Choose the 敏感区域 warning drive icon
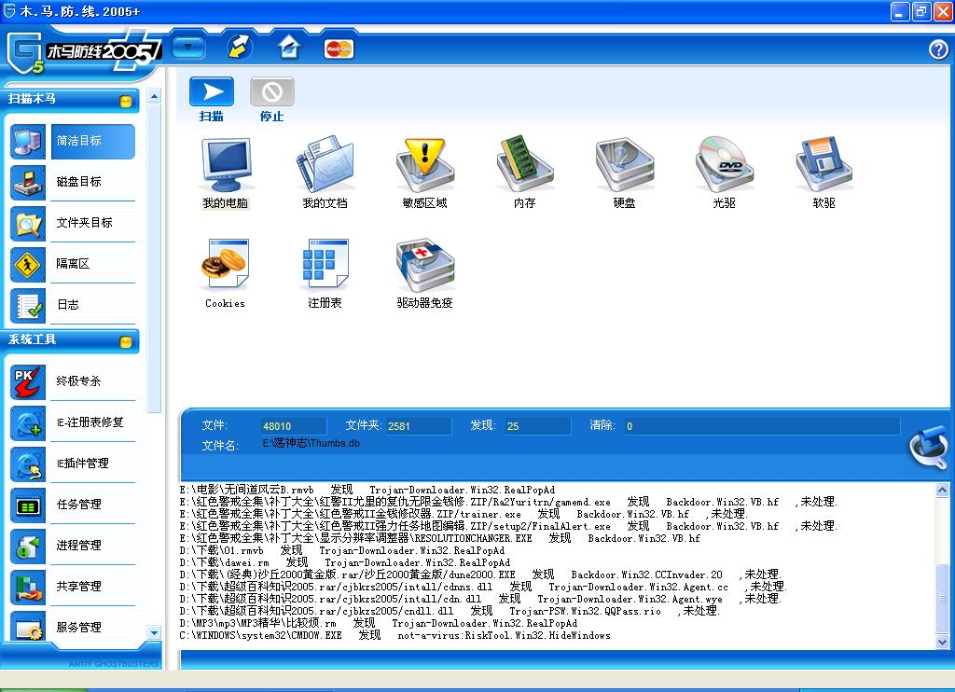955x692 pixels. point(425,165)
